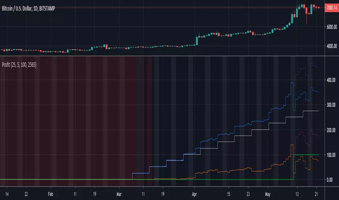Select the Mar label on time axis
The height and width of the screenshot is (200, 339).
tap(119, 194)
